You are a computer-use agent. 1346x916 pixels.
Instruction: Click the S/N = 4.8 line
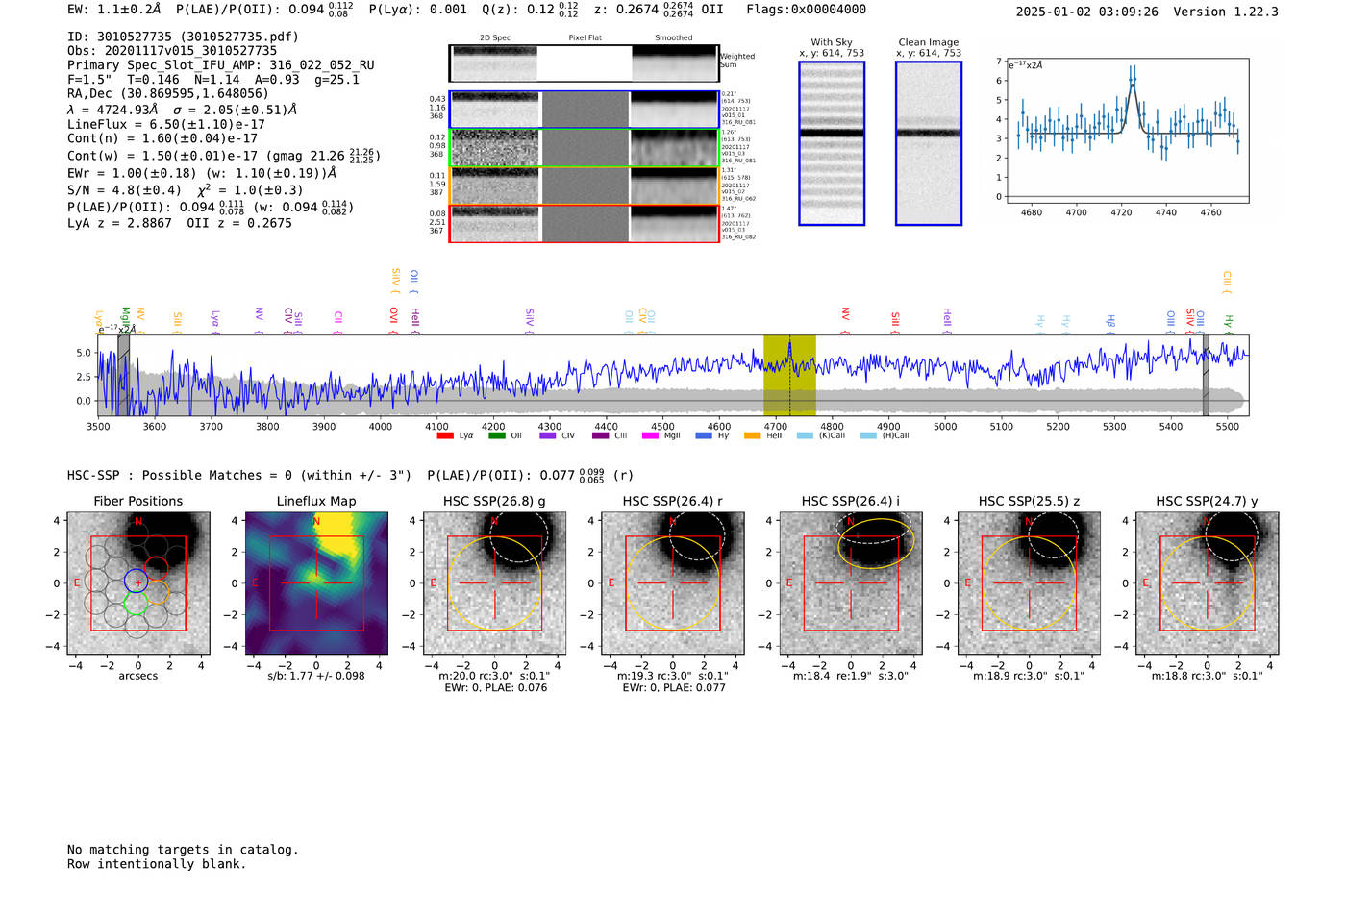(186, 189)
